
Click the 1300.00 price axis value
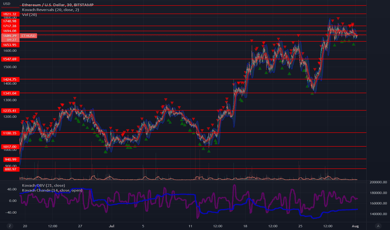[x=10, y=100]
